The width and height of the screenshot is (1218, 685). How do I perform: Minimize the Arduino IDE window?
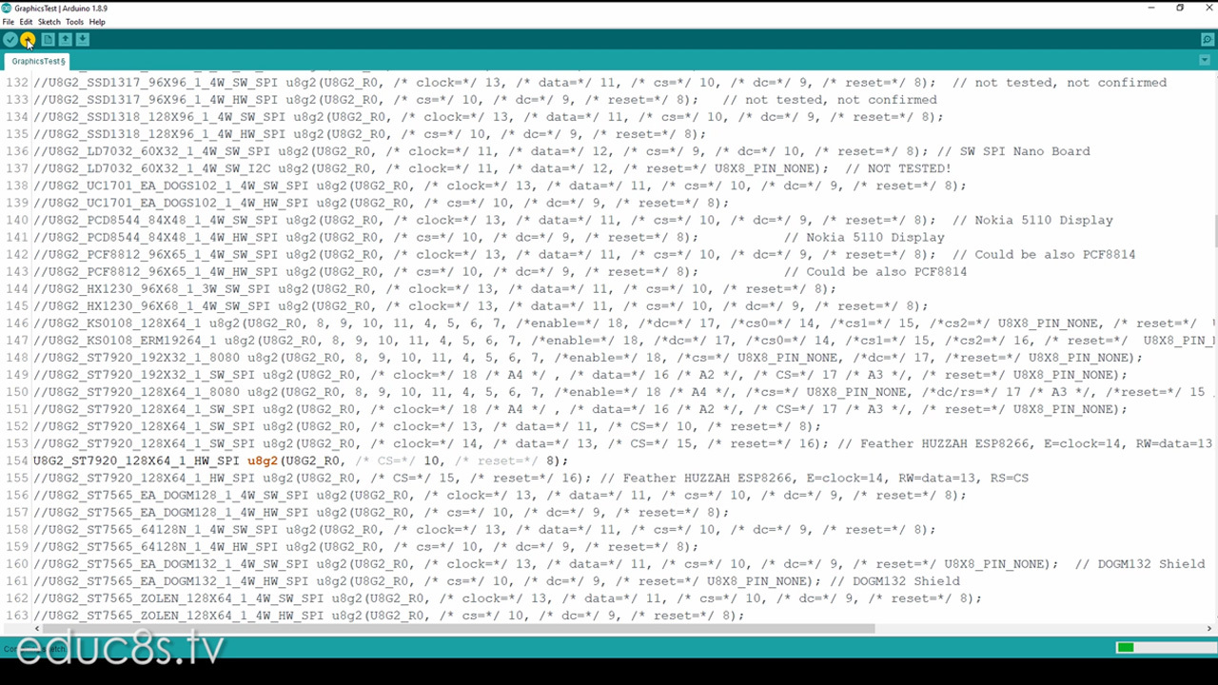1151,8
